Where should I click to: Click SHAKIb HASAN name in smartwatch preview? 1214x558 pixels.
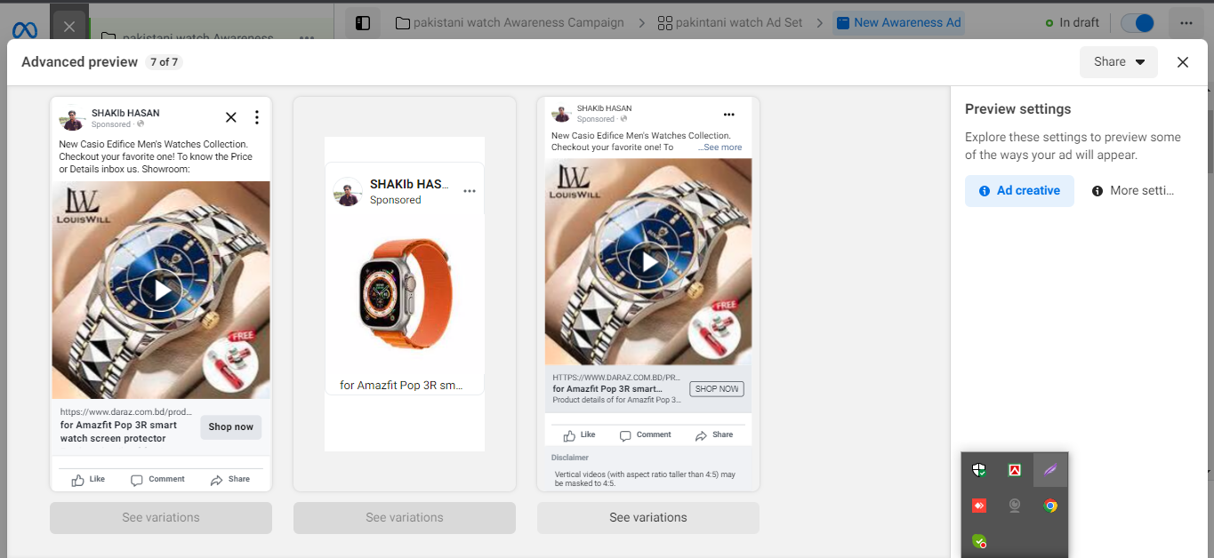[x=409, y=184]
